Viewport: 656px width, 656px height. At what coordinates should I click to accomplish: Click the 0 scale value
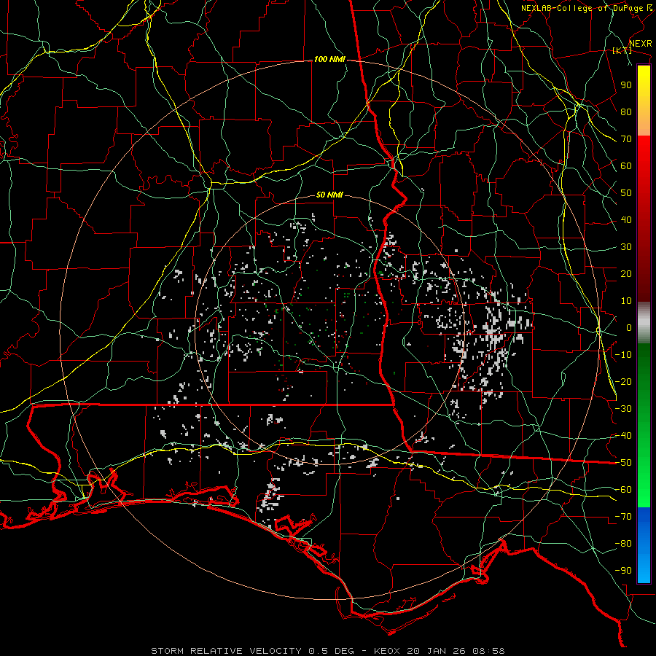point(629,327)
